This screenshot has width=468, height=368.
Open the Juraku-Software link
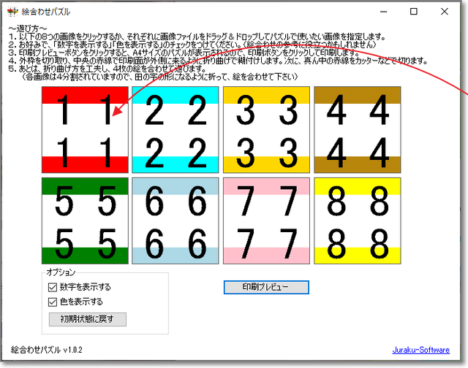coord(420,350)
